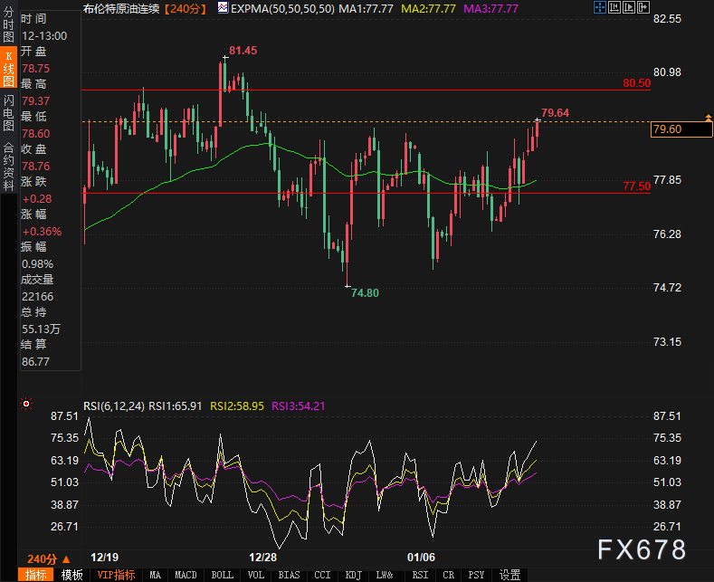Click the 77.50 support line label
This screenshot has height=582, width=714.
(x=636, y=186)
